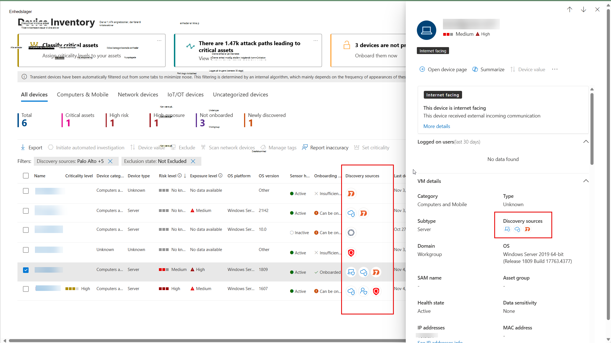611x343 pixels.
Task: Click the Summarize copilot icon
Action: [x=475, y=69]
